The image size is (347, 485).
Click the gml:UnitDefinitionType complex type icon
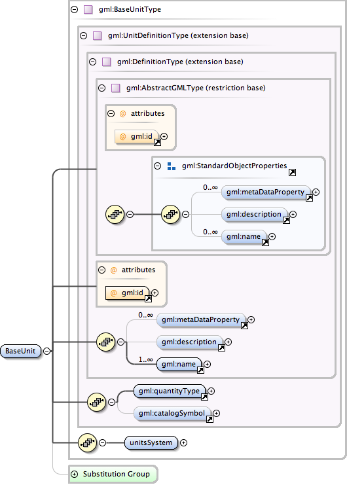98,36
